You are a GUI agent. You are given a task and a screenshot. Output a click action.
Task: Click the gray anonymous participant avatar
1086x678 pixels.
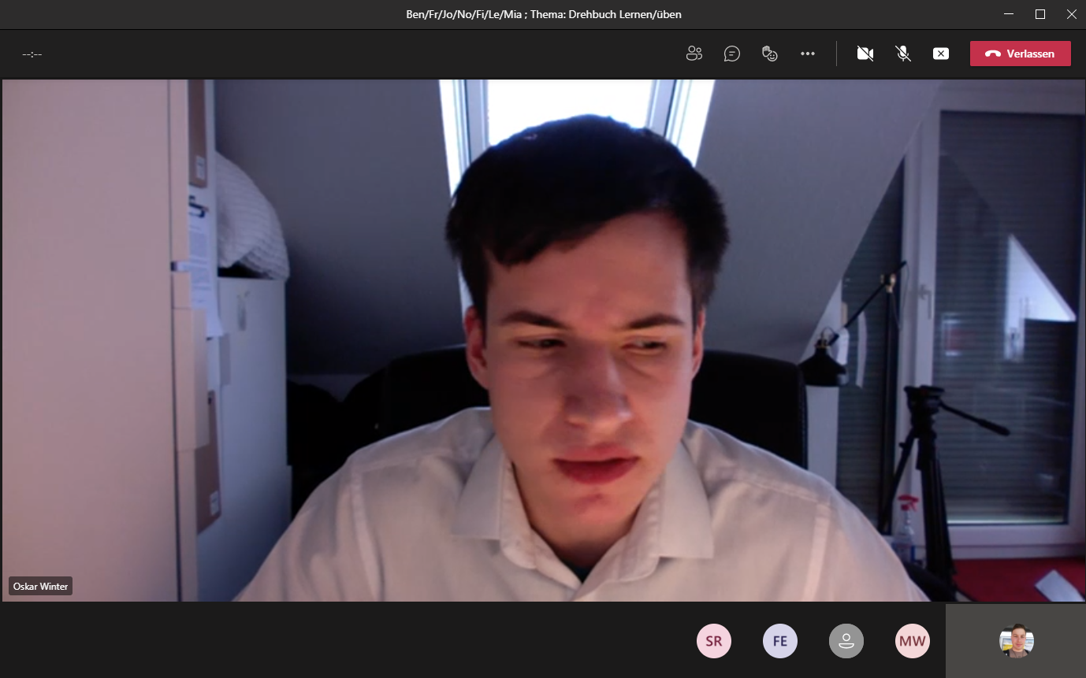click(x=846, y=641)
